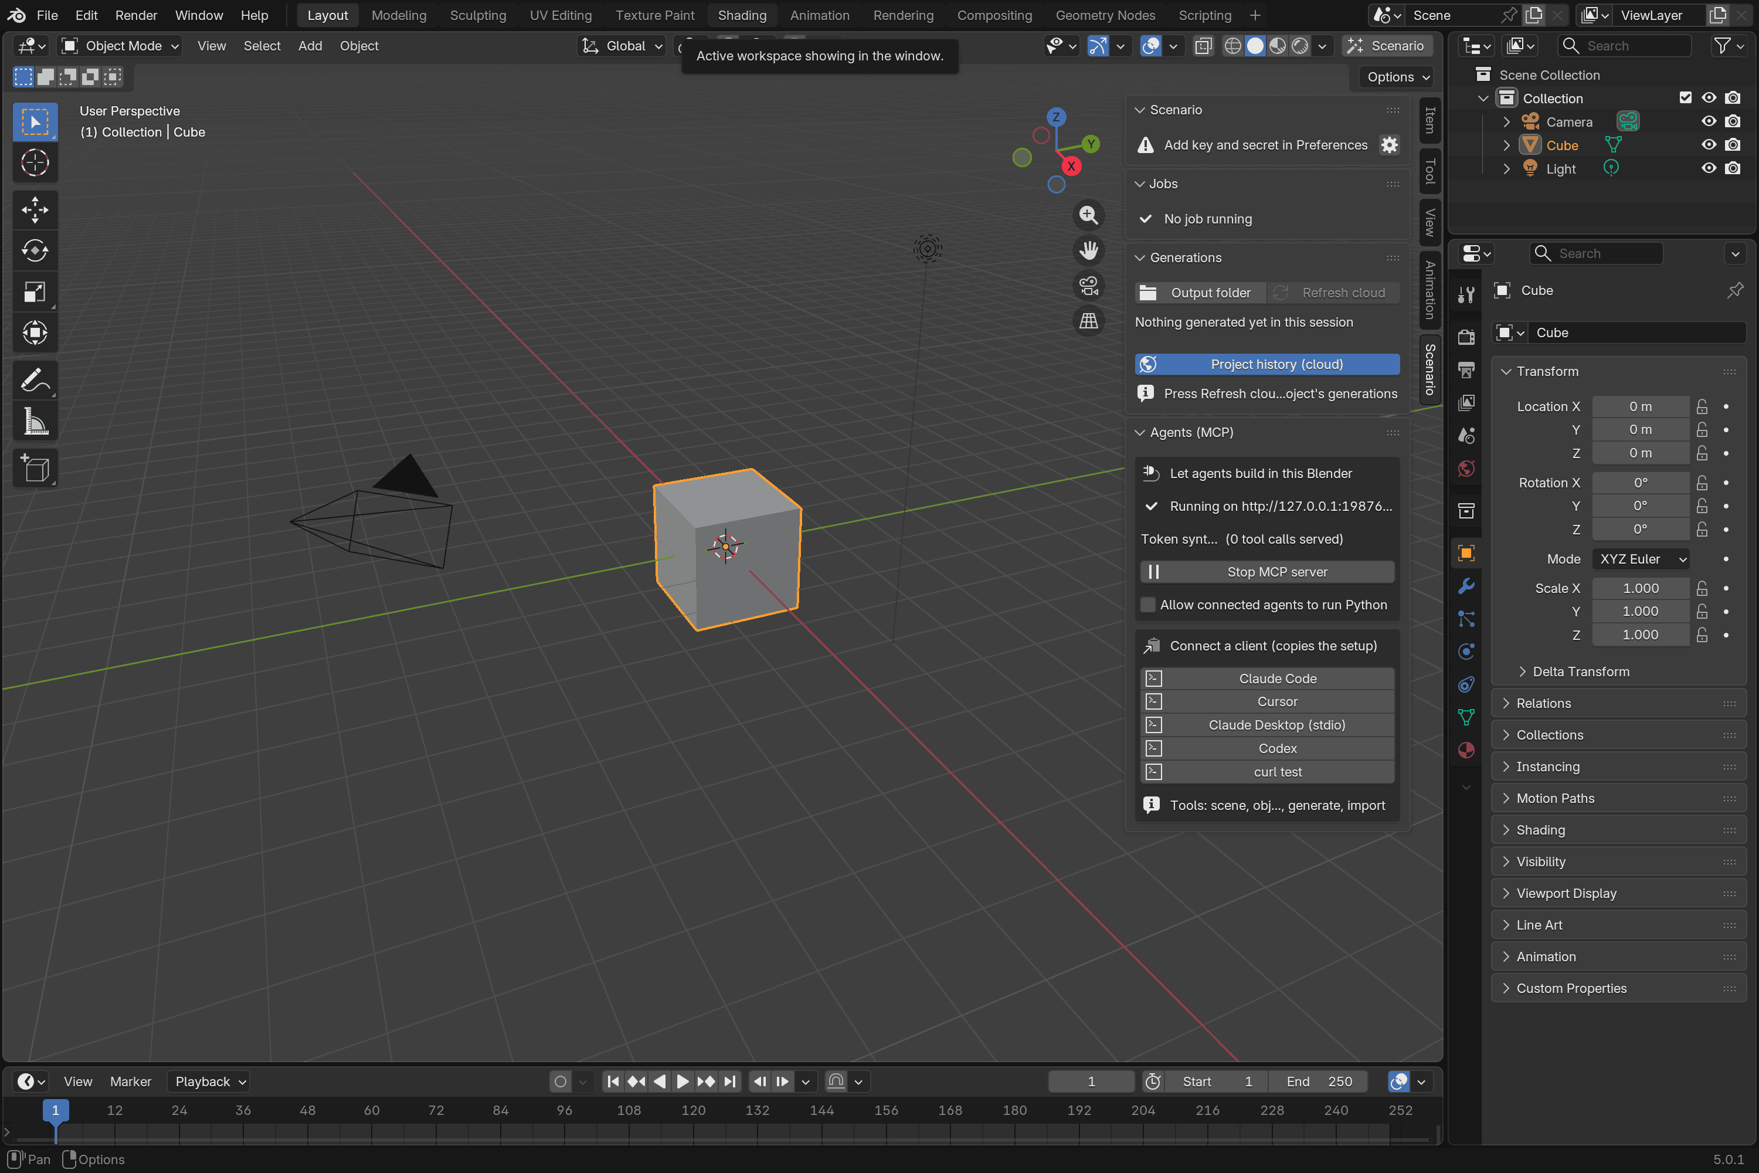1759x1173 pixels.
Task: Select the Move tool in the toolbar
Action: pos(35,209)
